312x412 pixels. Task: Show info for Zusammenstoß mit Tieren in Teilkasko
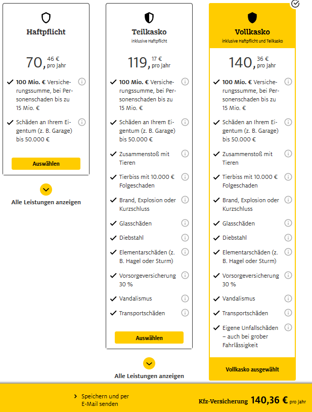click(x=185, y=154)
